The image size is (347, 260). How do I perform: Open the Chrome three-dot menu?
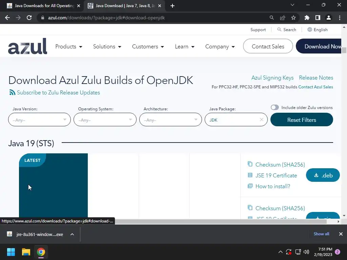(340, 18)
